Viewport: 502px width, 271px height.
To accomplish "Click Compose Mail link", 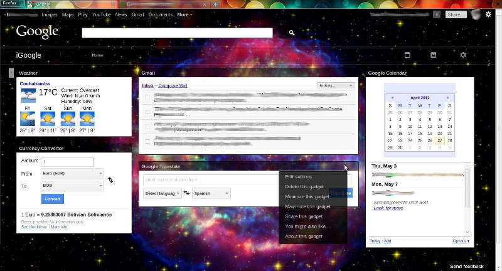I will click(x=173, y=85).
